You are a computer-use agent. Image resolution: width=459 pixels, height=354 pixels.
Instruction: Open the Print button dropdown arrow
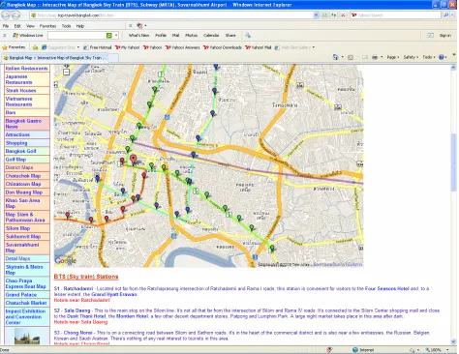coord(382,57)
